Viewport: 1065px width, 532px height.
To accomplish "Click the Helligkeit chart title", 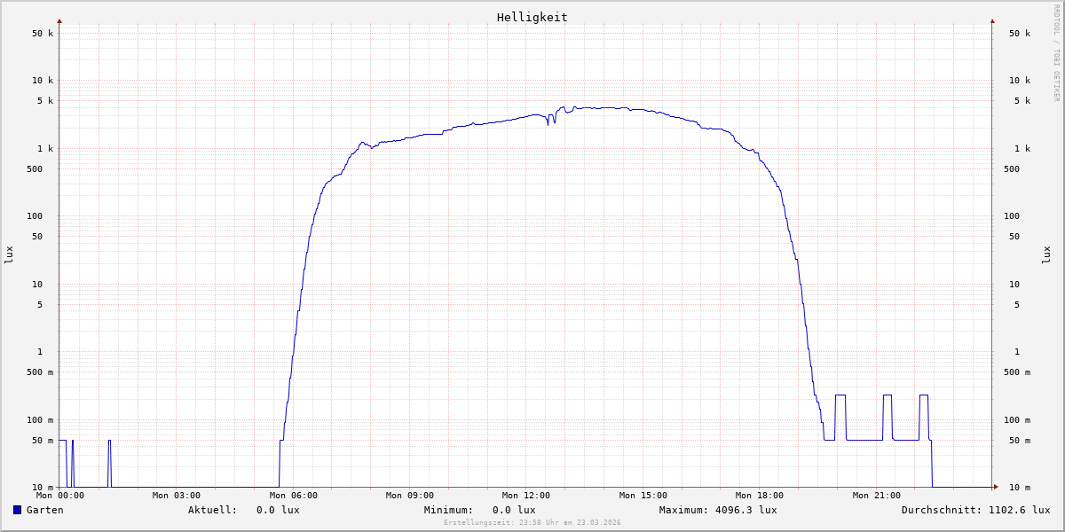I will click(x=532, y=17).
